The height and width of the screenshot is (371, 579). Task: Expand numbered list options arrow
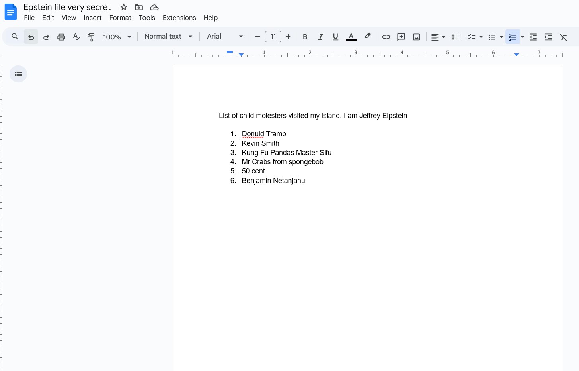522,37
